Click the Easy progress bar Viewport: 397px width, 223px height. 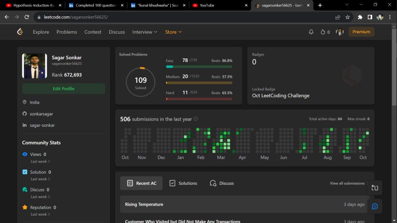coord(199,67)
